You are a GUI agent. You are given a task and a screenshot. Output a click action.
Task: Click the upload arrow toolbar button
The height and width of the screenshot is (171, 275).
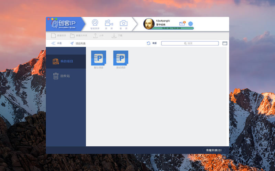(x=98, y=36)
